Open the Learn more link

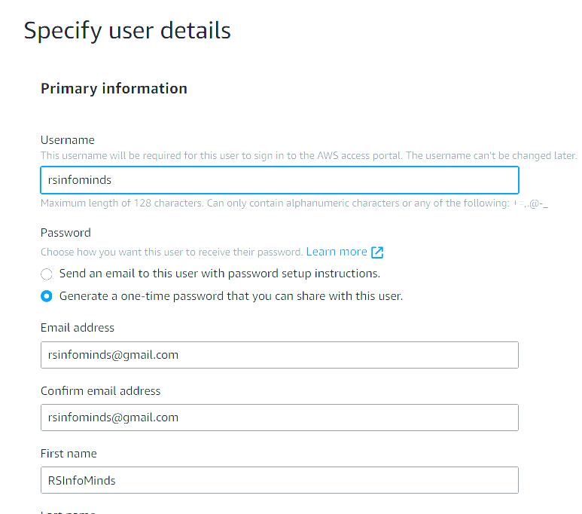point(337,252)
